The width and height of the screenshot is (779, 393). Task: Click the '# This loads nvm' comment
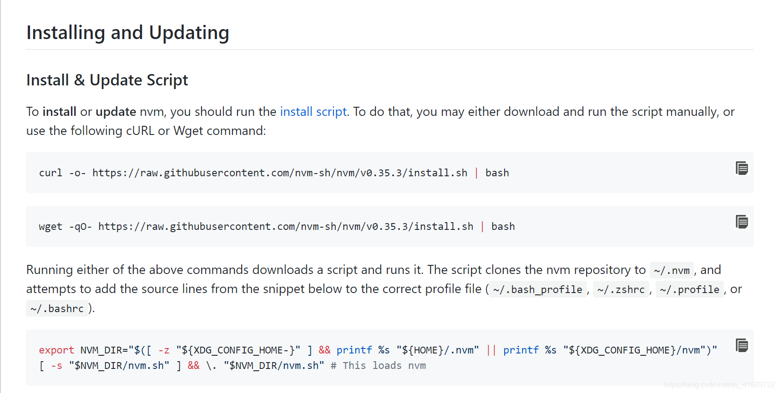click(378, 366)
